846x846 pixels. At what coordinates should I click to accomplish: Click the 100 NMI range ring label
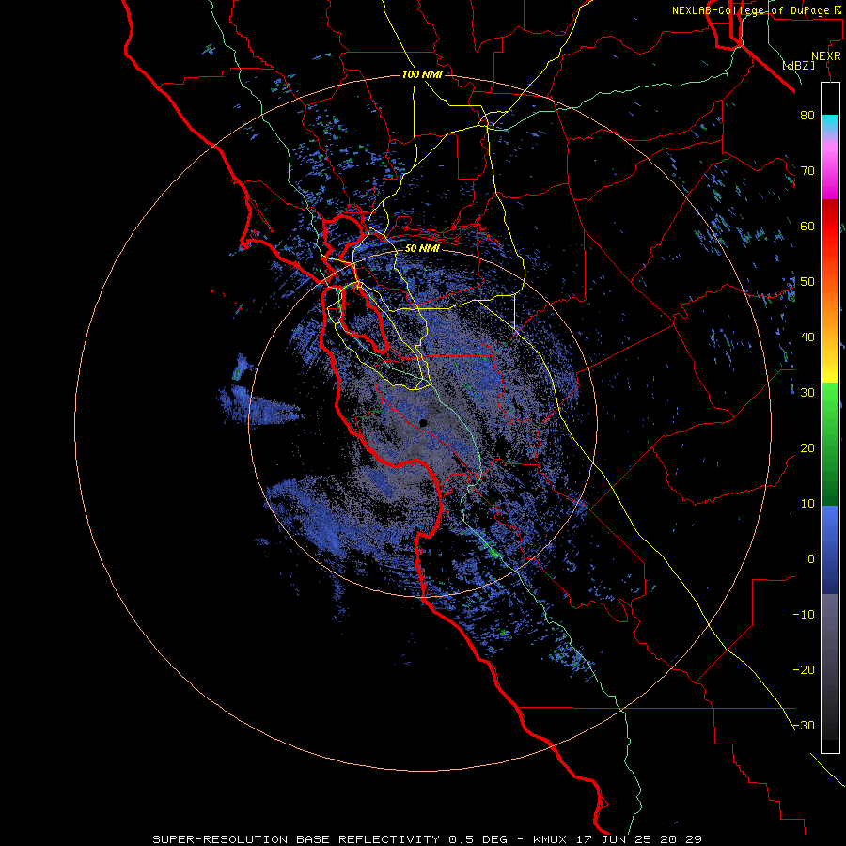coord(422,74)
